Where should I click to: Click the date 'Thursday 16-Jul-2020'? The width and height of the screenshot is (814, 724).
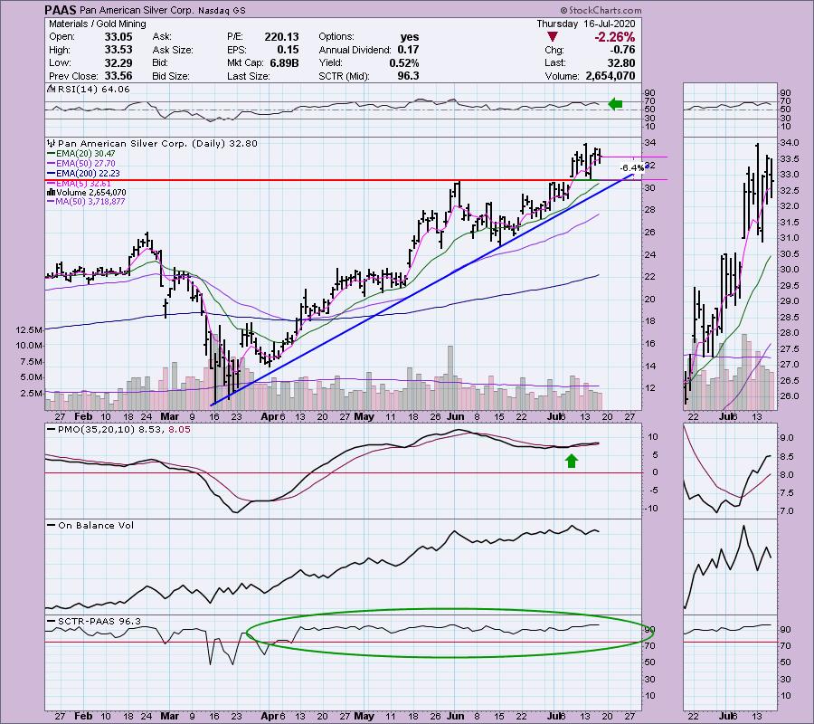coord(585,24)
